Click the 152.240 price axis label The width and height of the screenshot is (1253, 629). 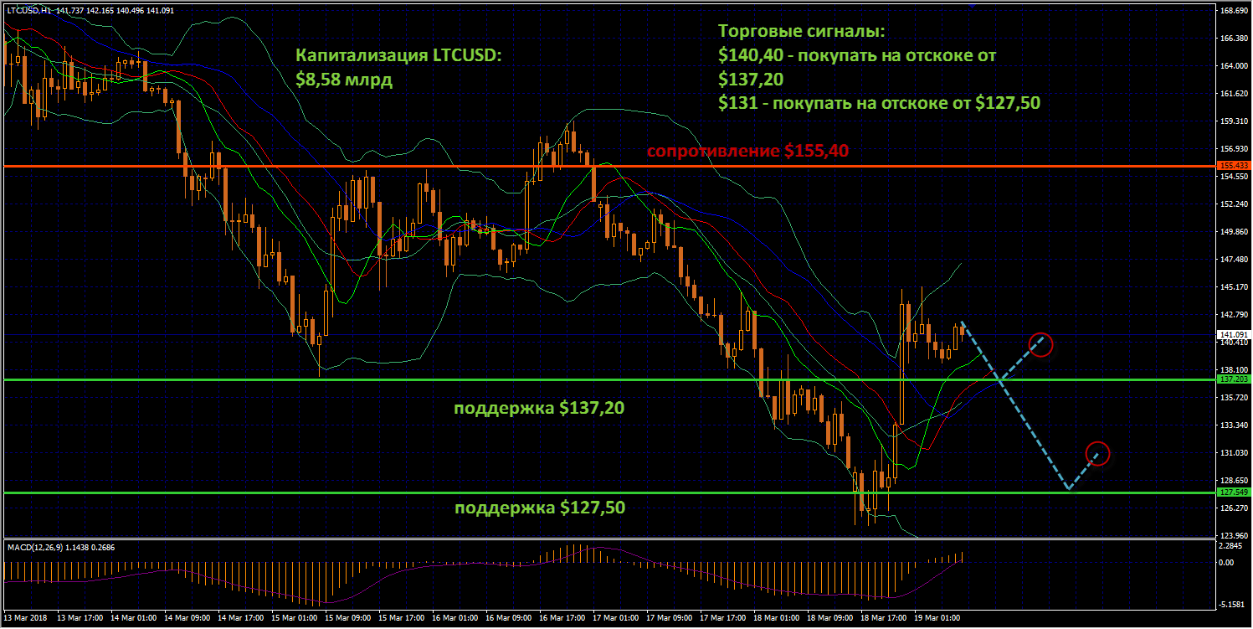tap(1235, 204)
